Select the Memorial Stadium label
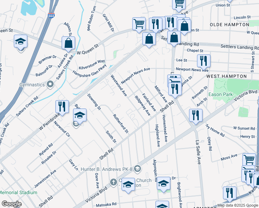Viewport: 259px width, 208px height. pyautogui.click(x=18, y=192)
